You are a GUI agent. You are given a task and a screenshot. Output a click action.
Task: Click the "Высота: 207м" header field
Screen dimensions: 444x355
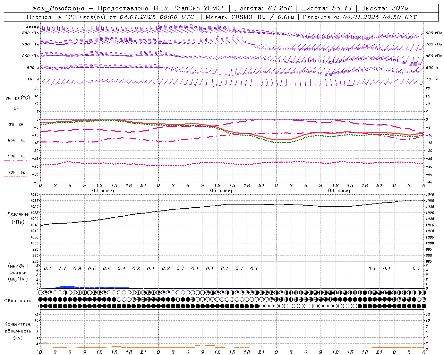coord(385,8)
